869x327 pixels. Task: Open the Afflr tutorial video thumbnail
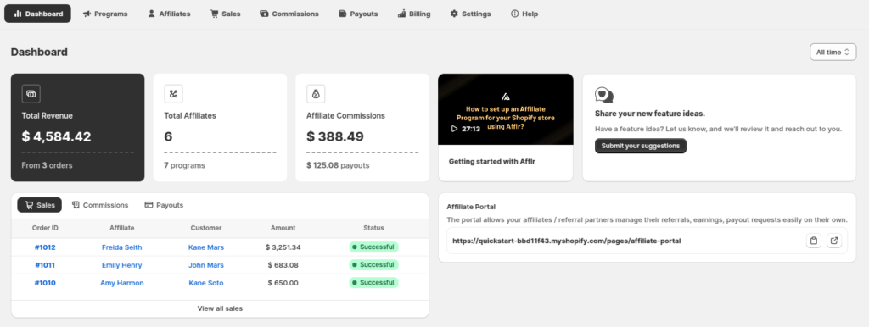click(x=506, y=109)
